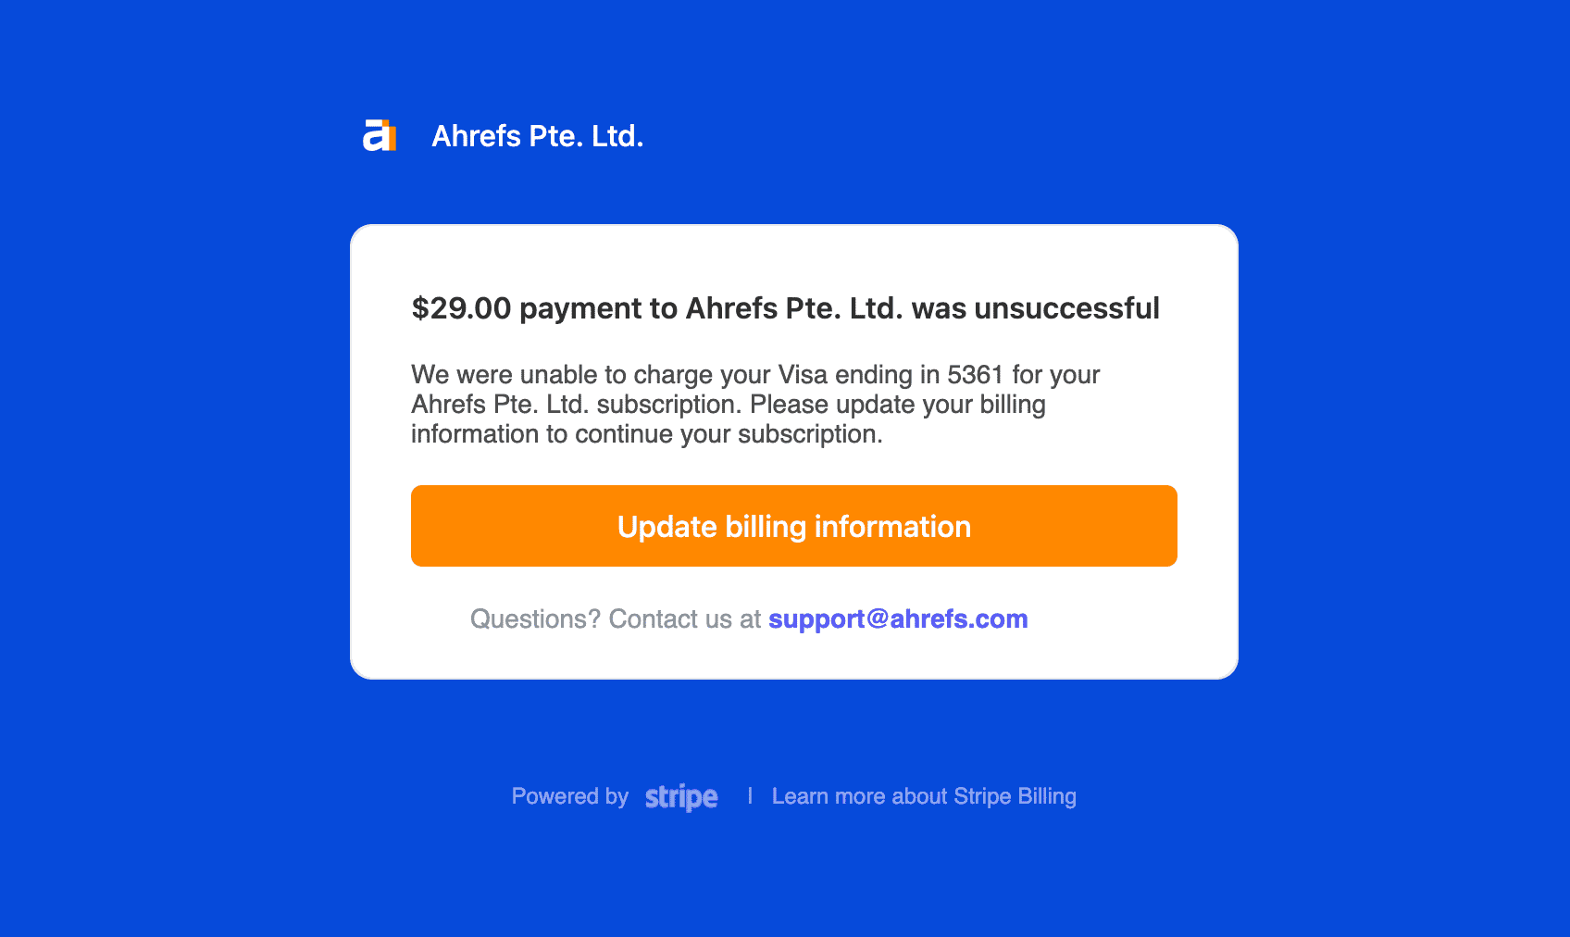Open the support@ahrefs.com email link
The height and width of the screenshot is (937, 1570).
[898, 619]
